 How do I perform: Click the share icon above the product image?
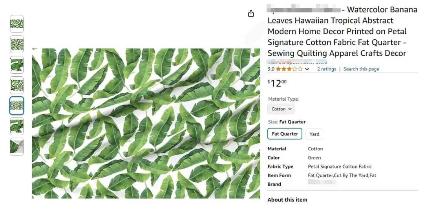(251, 14)
